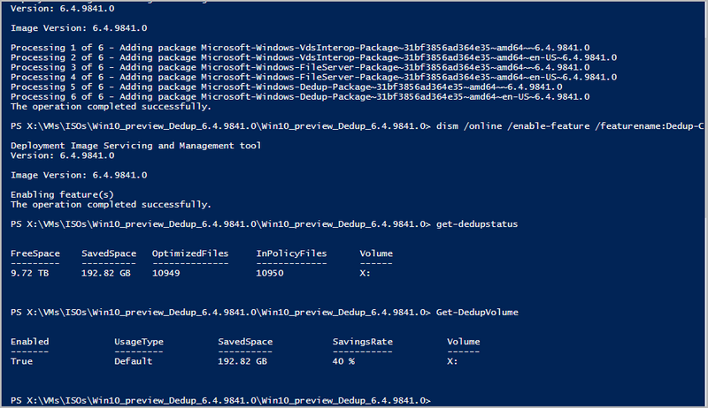The width and height of the screenshot is (708, 408).
Task: Click the dism /online /enable-feature command
Action: click(x=568, y=127)
